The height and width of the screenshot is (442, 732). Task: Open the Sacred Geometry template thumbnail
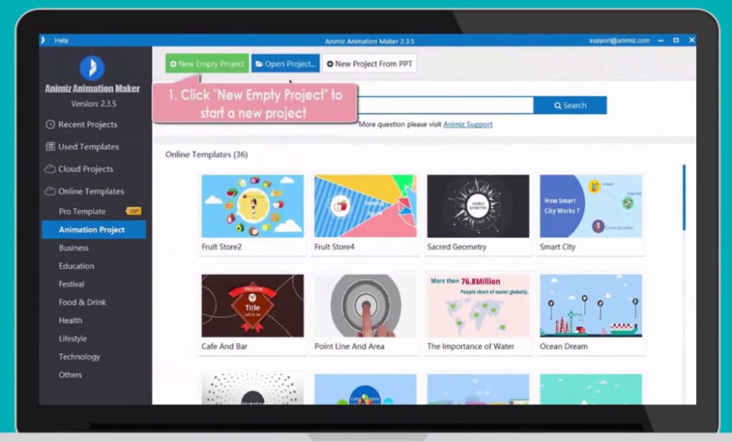(478, 206)
